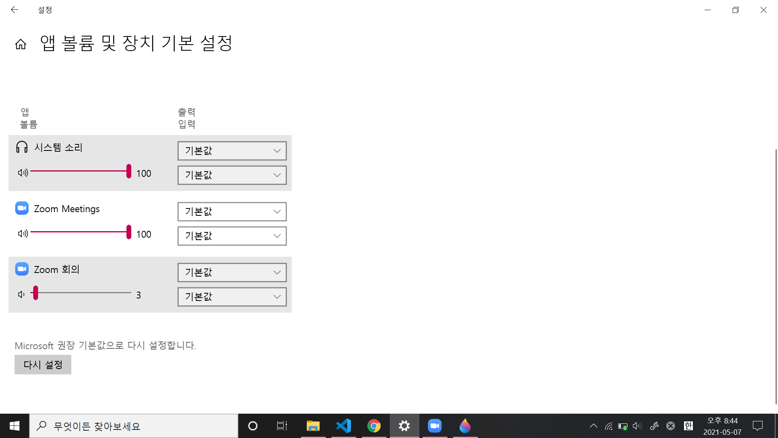The image size is (778, 438).
Task: Open Google Chrome from taskbar
Action: click(374, 426)
